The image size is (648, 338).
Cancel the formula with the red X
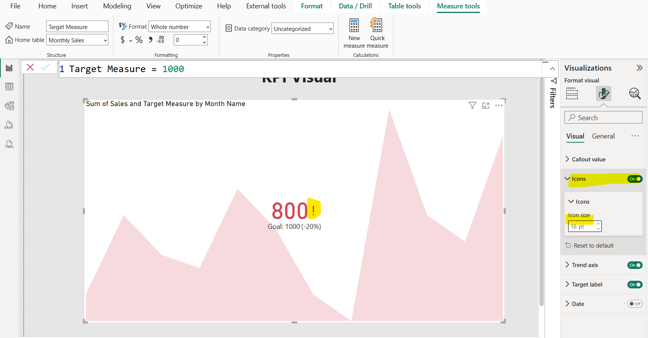pyautogui.click(x=30, y=68)
